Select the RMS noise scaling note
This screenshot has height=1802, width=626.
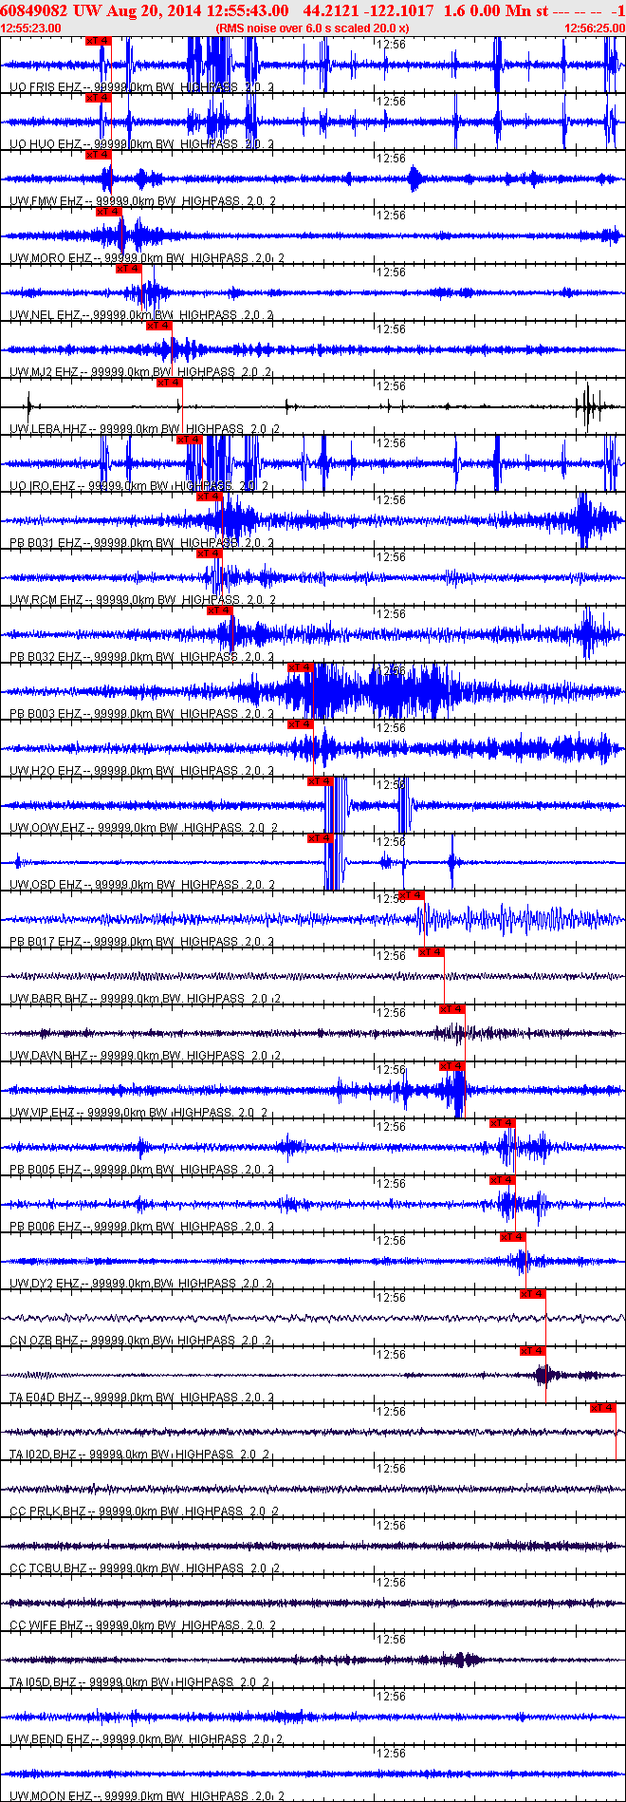[312, 28]
